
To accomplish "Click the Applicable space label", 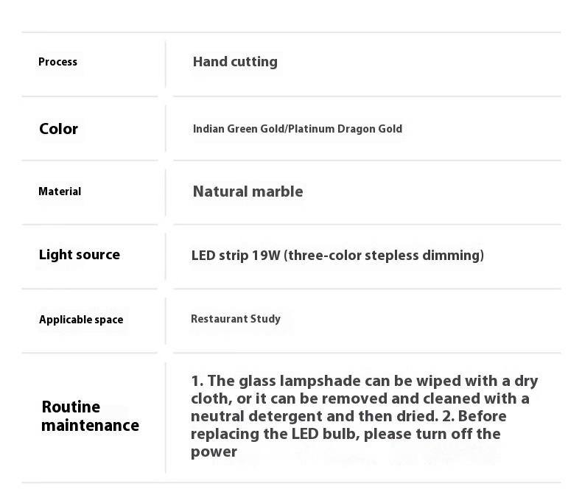I will [81, 320].
